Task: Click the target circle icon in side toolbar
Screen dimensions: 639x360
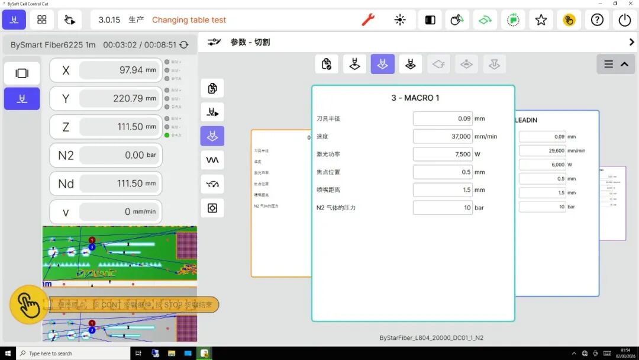Action: click(212, 208)
